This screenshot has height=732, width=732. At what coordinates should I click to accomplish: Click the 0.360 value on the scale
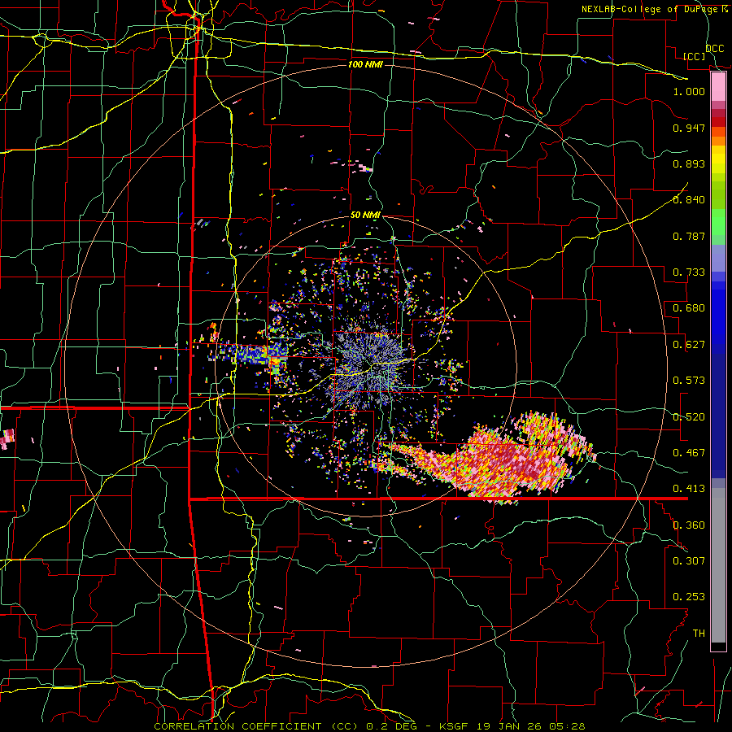point(689,525)
